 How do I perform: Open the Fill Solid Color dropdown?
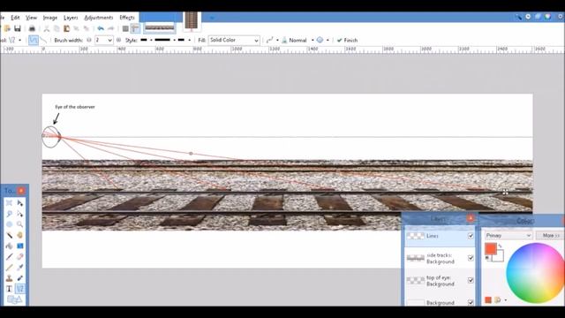(x=234, y=41)
